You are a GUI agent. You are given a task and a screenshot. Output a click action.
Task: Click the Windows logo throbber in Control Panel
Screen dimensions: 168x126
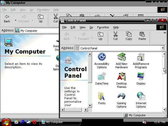click(x=161, y=27)
